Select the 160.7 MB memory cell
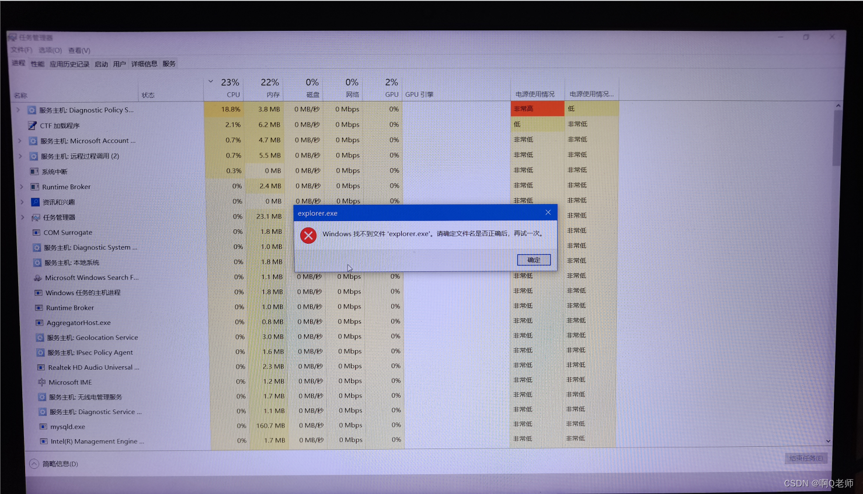Viewport: 863px width, 494px height. pos(269,426)
